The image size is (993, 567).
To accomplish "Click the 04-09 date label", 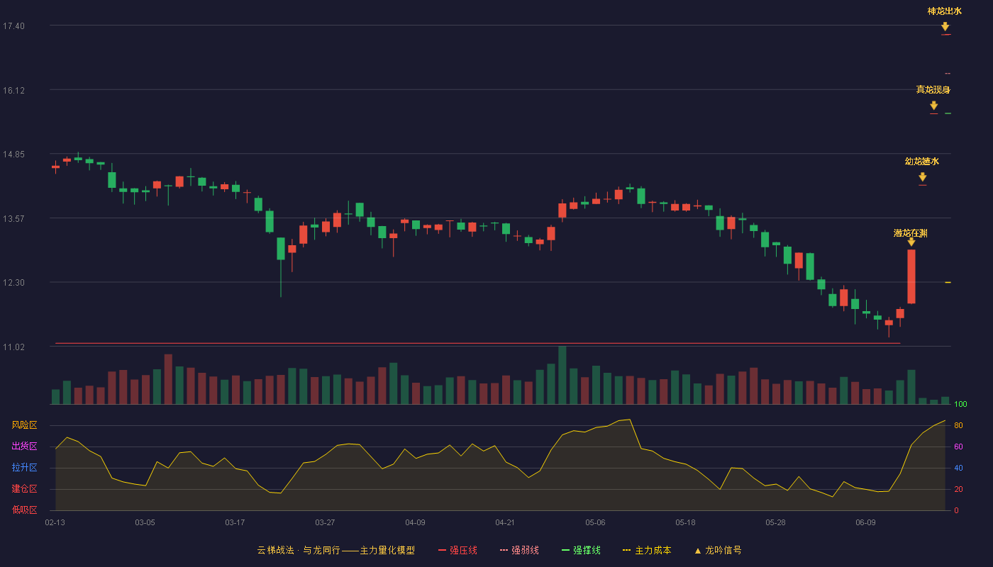I will pyautogui.click(x=415, y=522).
